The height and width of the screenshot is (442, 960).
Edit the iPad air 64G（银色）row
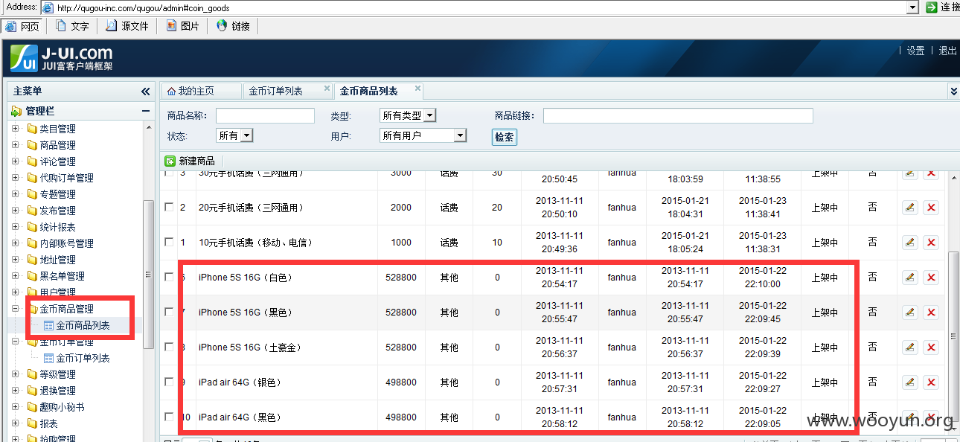tap(909, 382)
